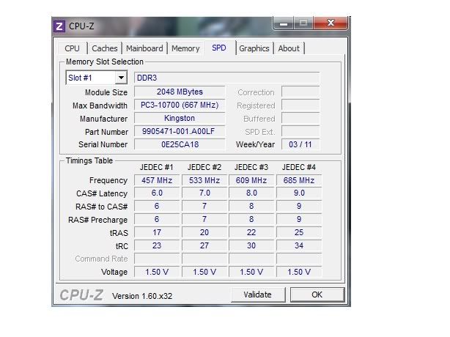Select the 609 MHz frequency cell
Image resolution: width=450 pixels, height=337 pixels.
[251, 180]
